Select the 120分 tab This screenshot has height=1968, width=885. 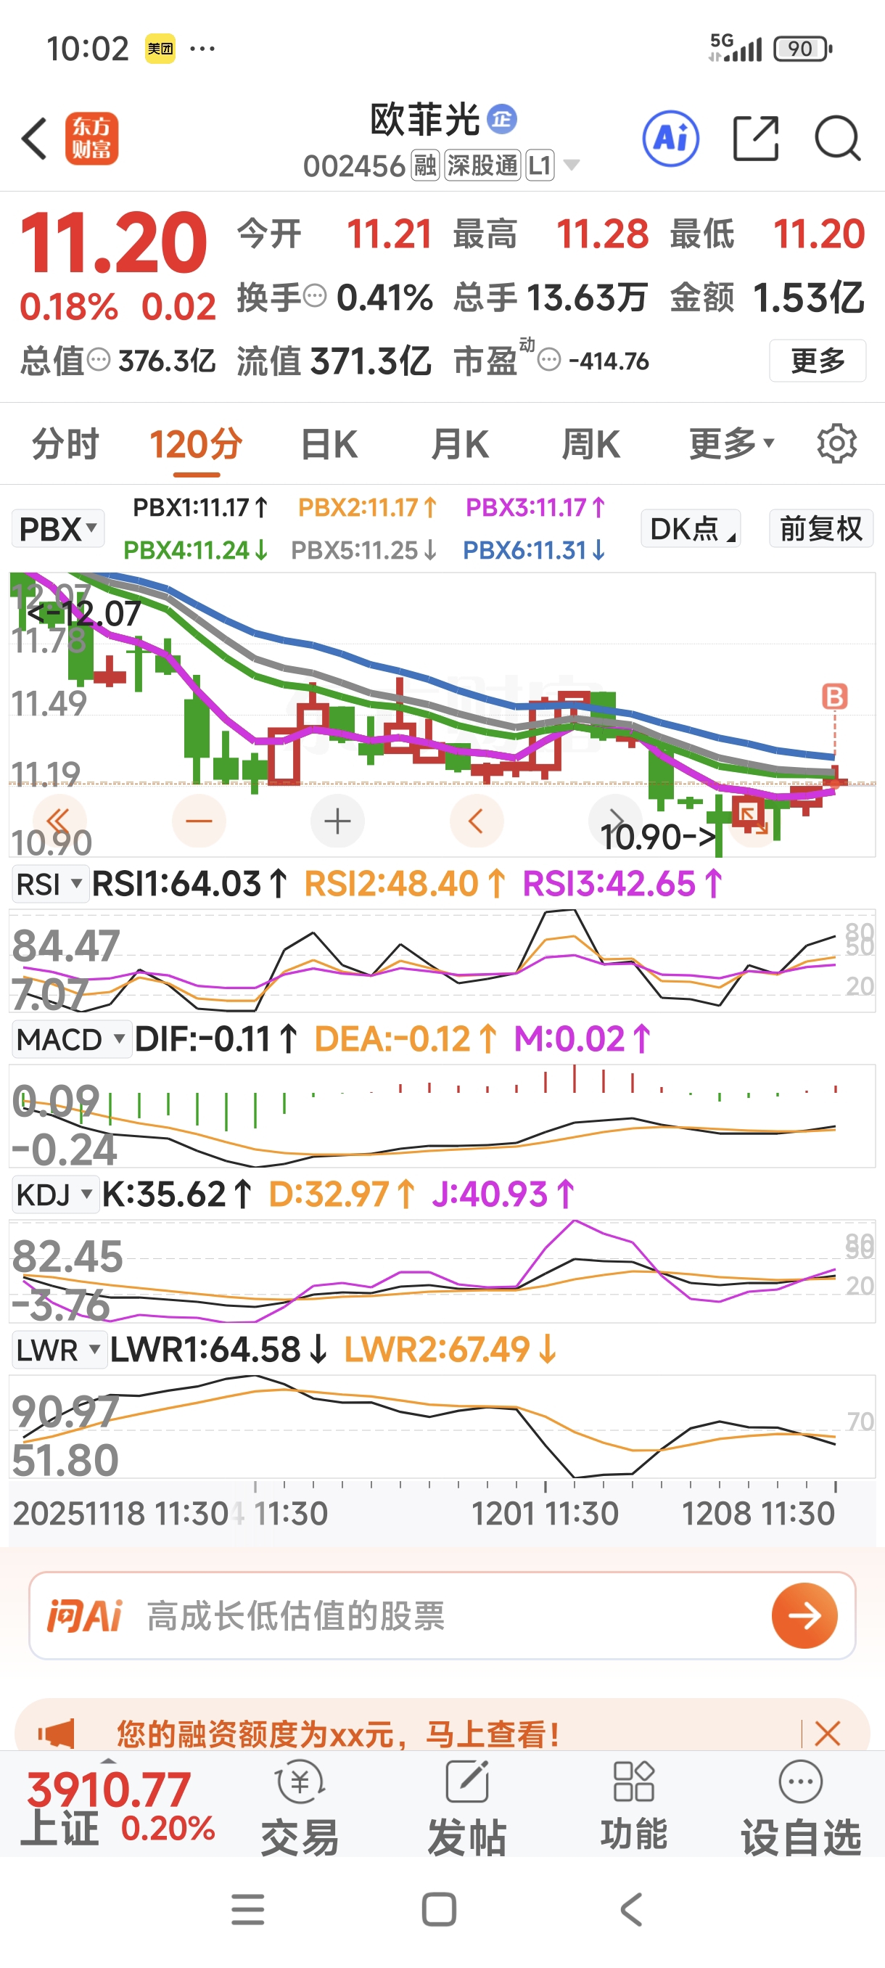[197, 443]
